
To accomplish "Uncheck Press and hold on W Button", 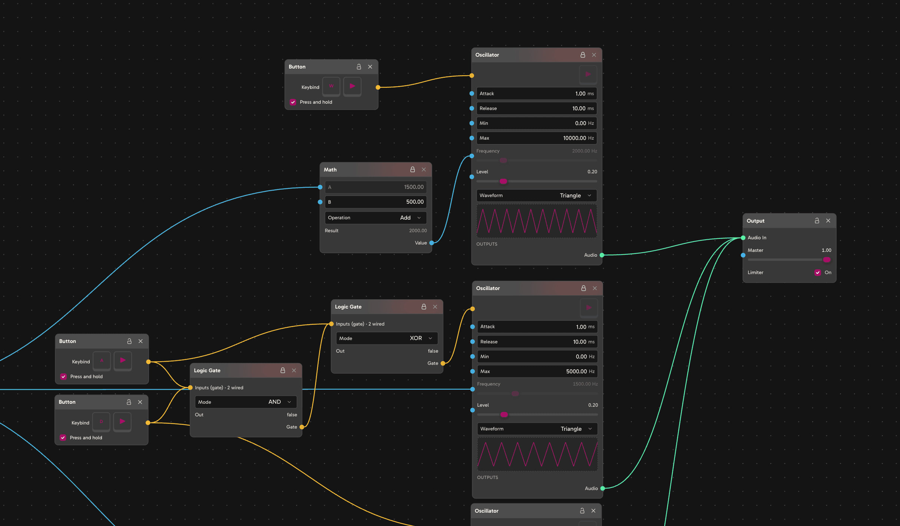I will [x=293, y=102].
